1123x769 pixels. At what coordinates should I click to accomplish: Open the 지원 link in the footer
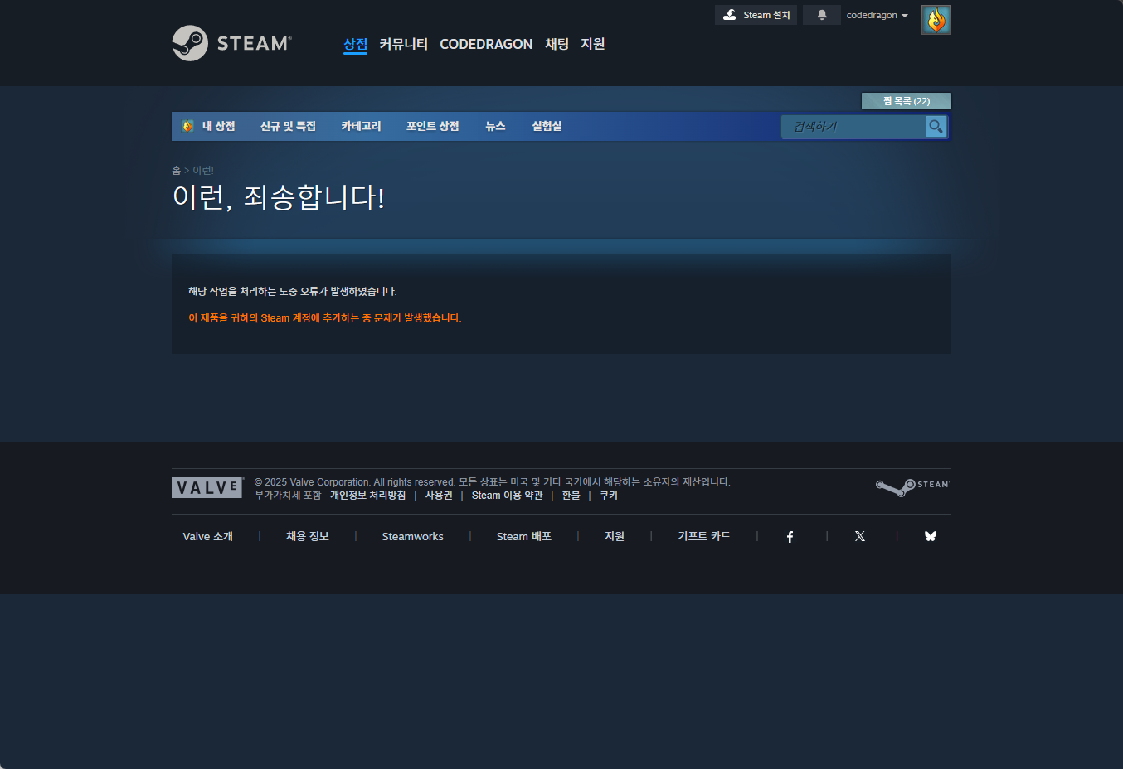615,537
